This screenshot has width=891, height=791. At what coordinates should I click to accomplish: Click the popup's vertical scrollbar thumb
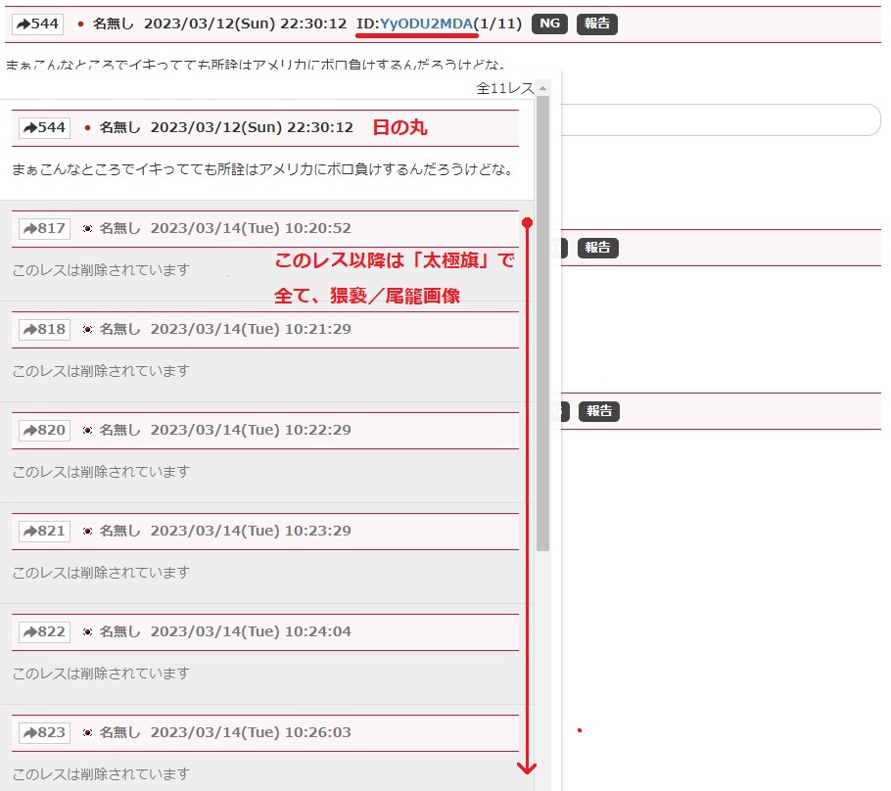tap(542, 323)
